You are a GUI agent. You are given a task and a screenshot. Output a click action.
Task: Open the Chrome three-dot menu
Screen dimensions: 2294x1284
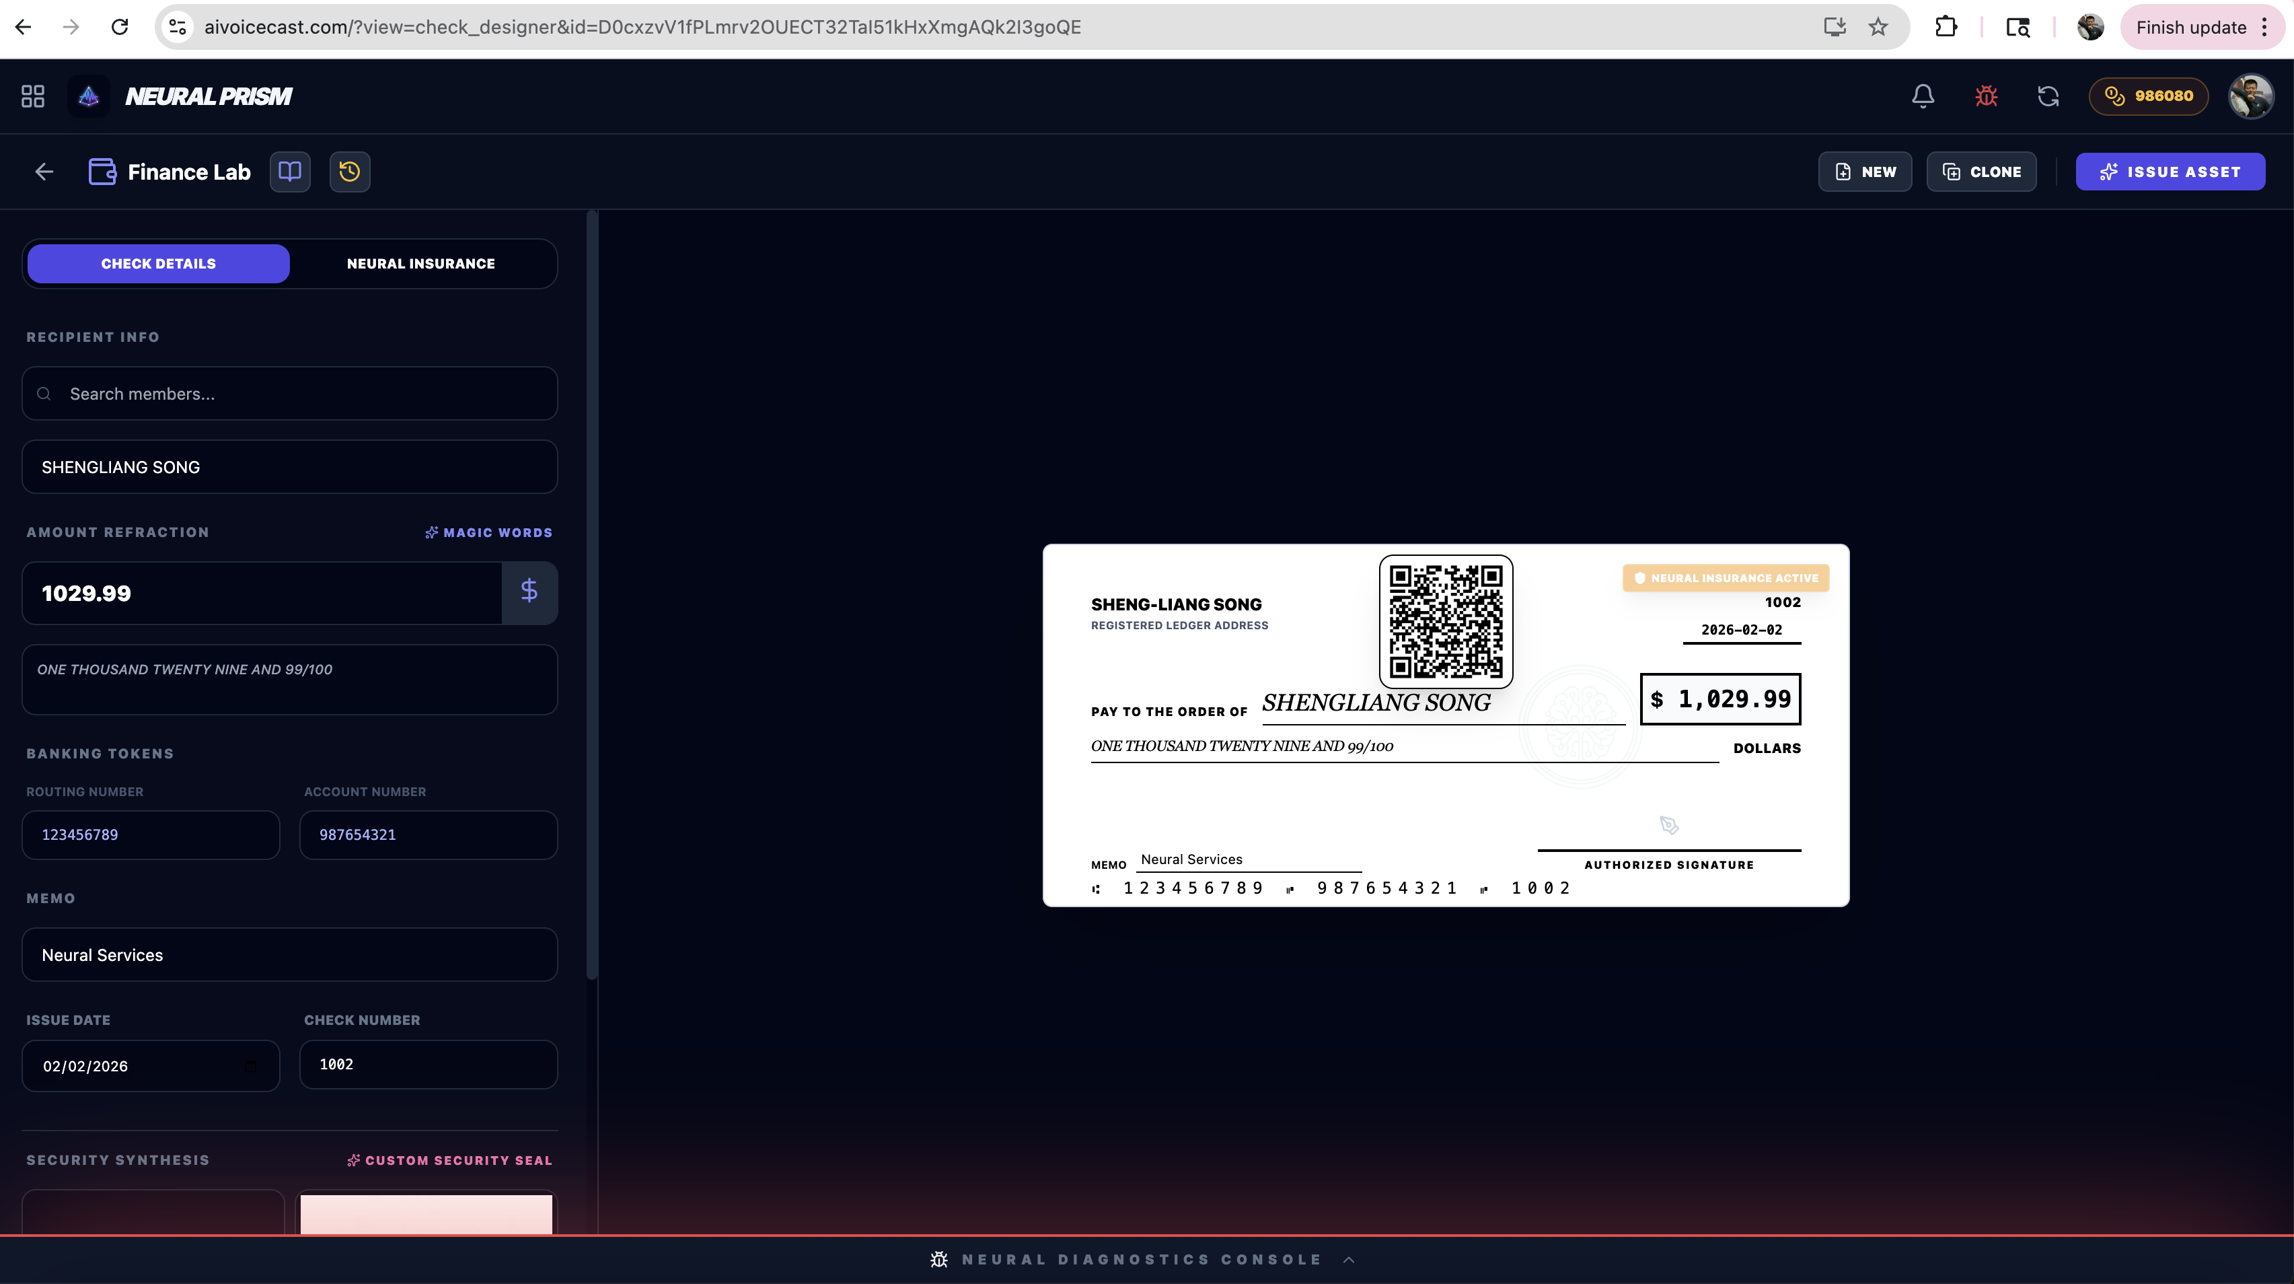(x=2264, y=27)
